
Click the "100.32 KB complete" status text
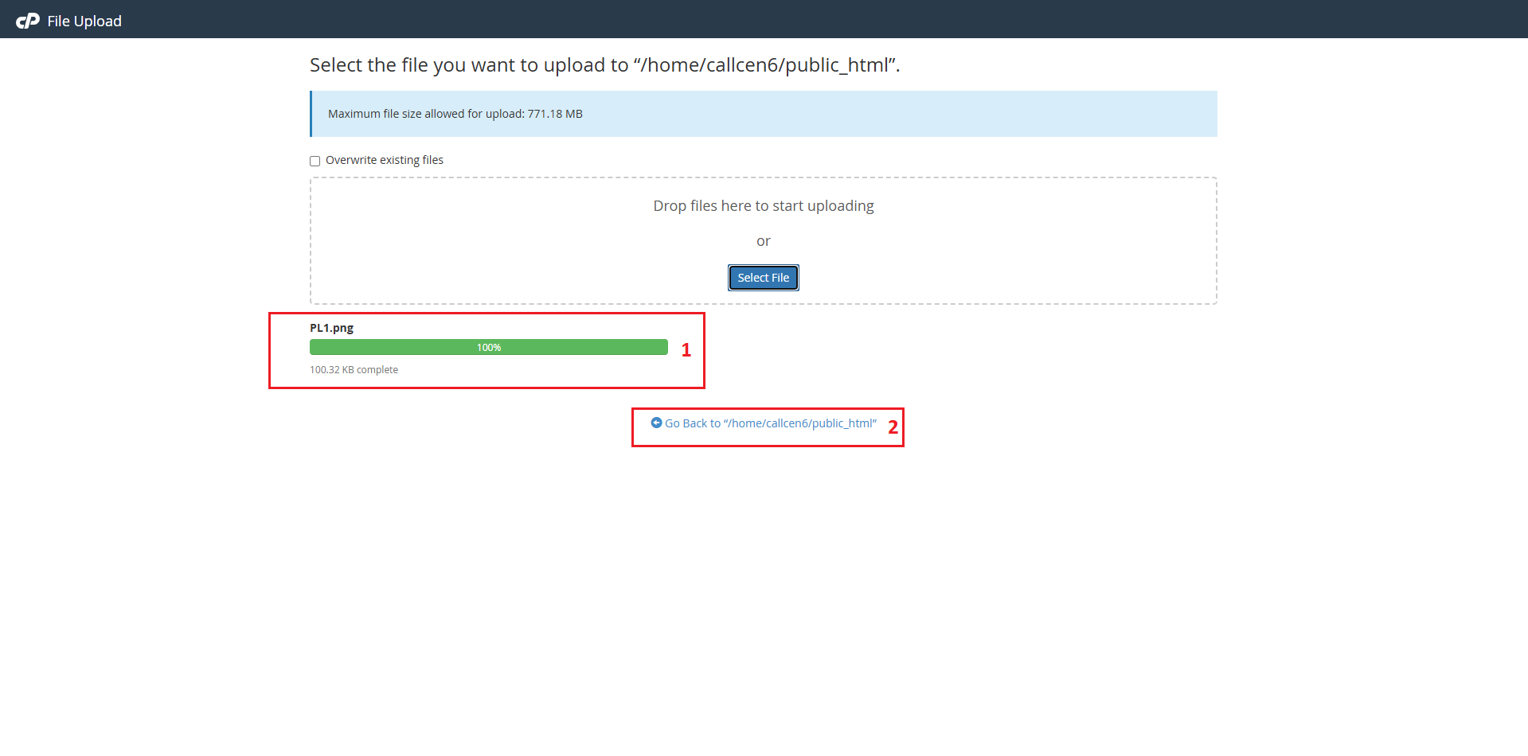[354, 370]
